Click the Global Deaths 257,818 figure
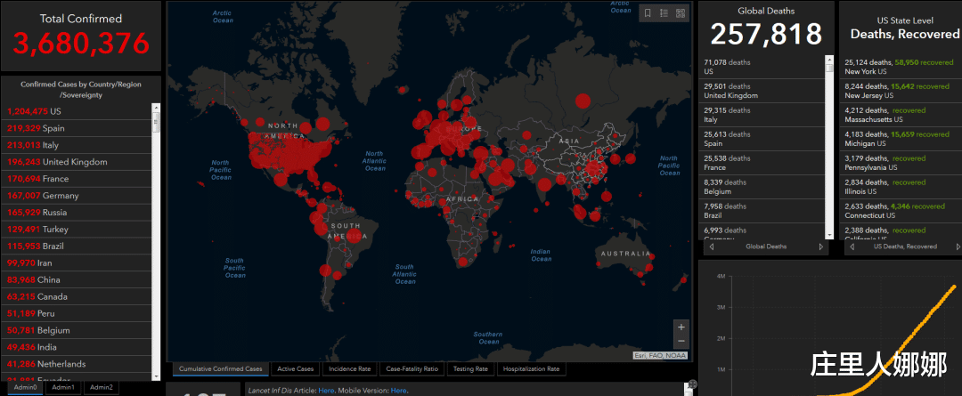Image resolution: width=962 pixels, height=396 pixels. pyautogui.click(x=766, y=34)
